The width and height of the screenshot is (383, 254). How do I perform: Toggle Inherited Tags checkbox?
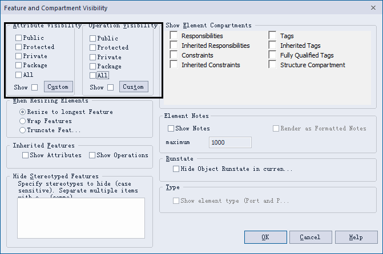[x=272, y=46]
